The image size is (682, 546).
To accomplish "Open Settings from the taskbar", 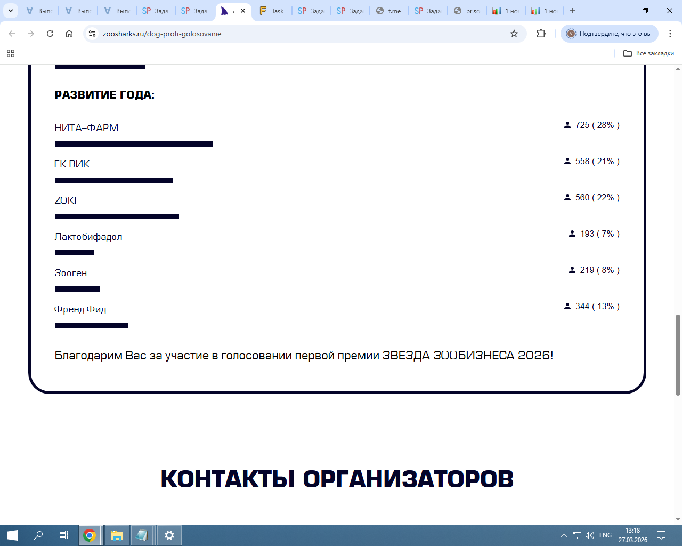I will [x=169, y=535].
